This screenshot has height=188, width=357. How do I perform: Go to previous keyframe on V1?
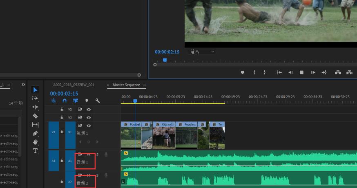click(x=80, y=142)
